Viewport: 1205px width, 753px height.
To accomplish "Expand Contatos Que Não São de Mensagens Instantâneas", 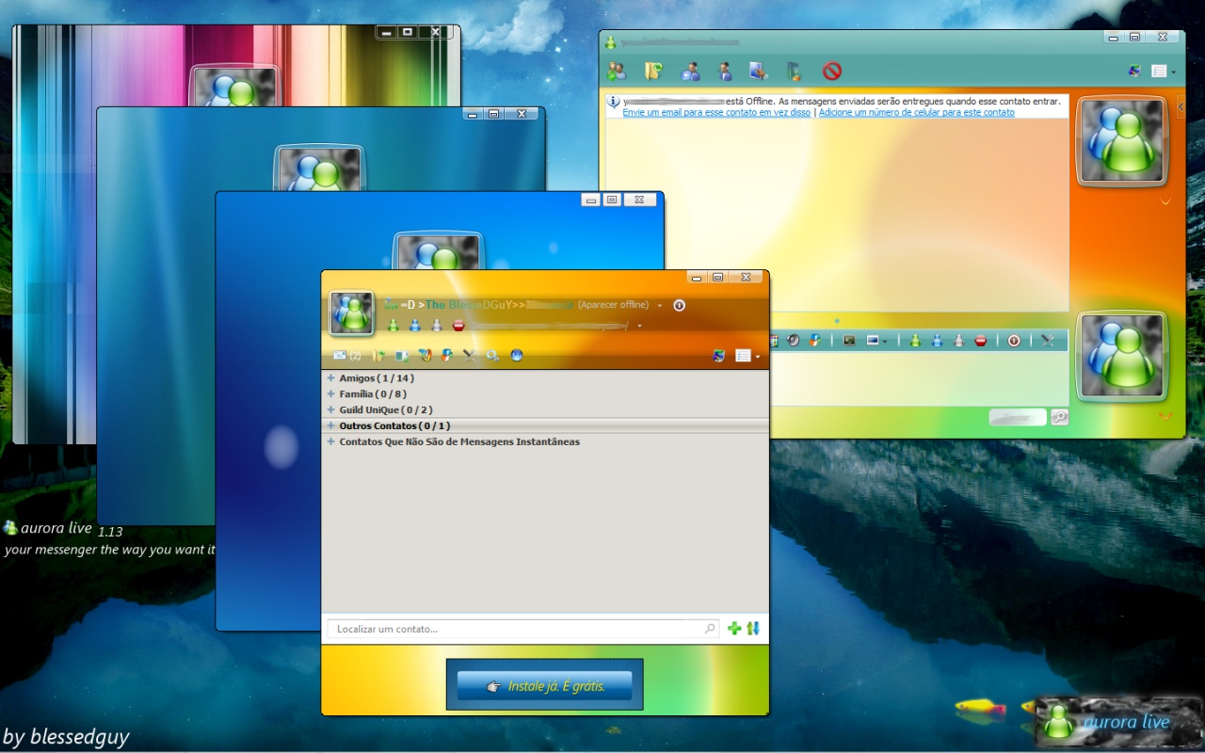I will pyautogui.click(x=331, y=441).
